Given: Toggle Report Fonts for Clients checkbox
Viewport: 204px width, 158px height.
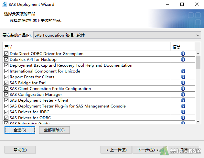Looking at the screenshot, I should [6, 77].
